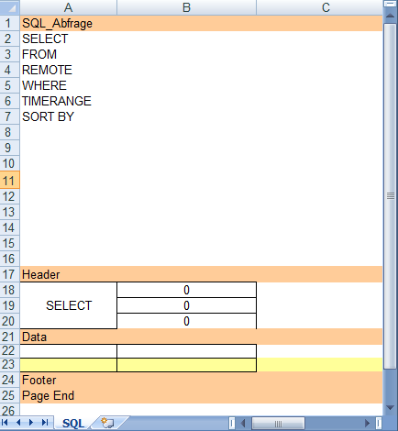The image size is (398, 431).
Task: Jump to last sheet with navigation arrow
Action: tap(45, 423)
